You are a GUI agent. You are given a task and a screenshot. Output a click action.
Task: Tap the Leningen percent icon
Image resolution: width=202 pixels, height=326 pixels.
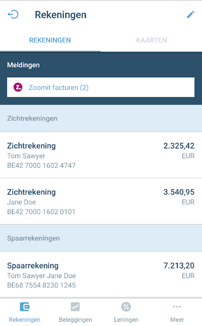point(126,307)
